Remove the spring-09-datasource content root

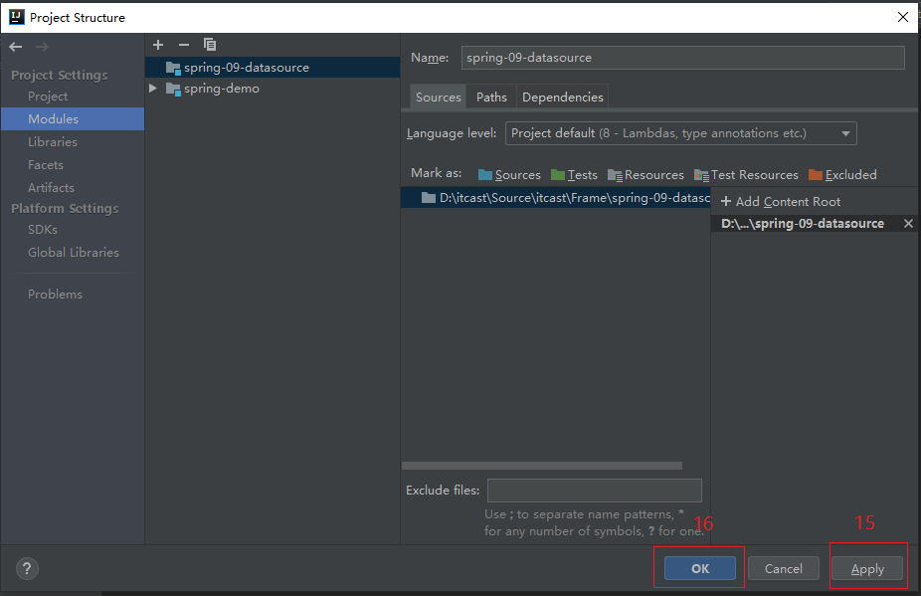(x=907, y=224)
